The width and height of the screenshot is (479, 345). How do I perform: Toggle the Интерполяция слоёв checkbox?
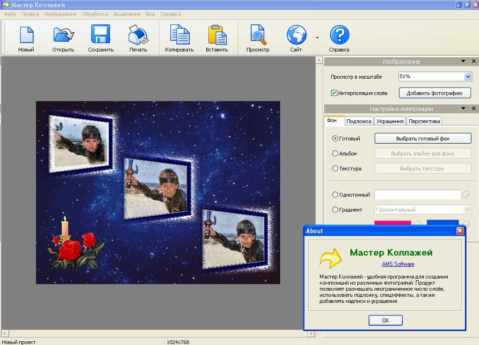point(334,93)
